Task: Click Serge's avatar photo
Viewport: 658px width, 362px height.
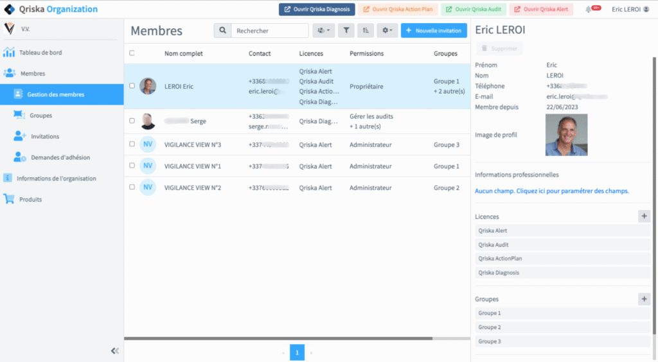Action: pyautogui.click(x=148, y=121)
